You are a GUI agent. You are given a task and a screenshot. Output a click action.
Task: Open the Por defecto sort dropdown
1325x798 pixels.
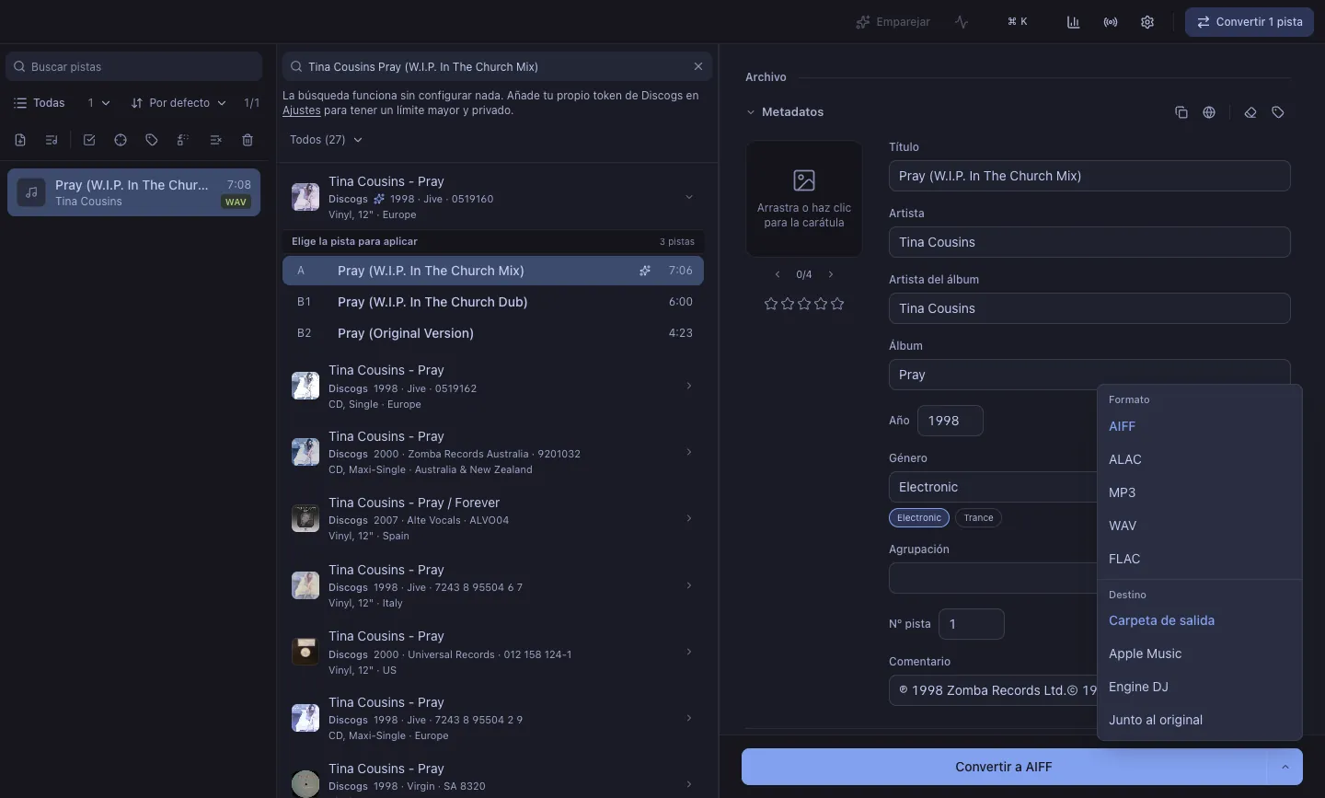pos(179,103)
